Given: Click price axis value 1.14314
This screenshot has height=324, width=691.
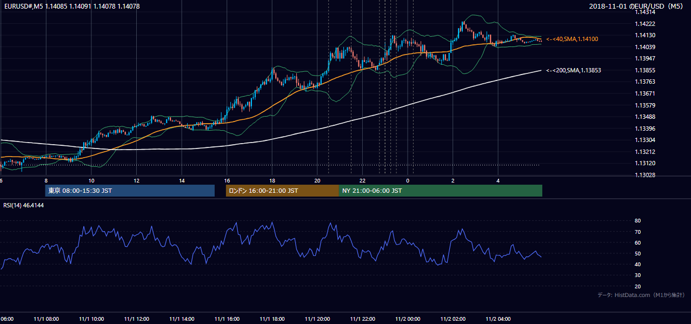Looking at the screenshot, I should [645, 12].
